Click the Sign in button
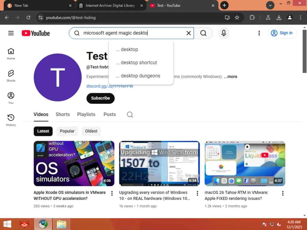 tap(282, 33)
